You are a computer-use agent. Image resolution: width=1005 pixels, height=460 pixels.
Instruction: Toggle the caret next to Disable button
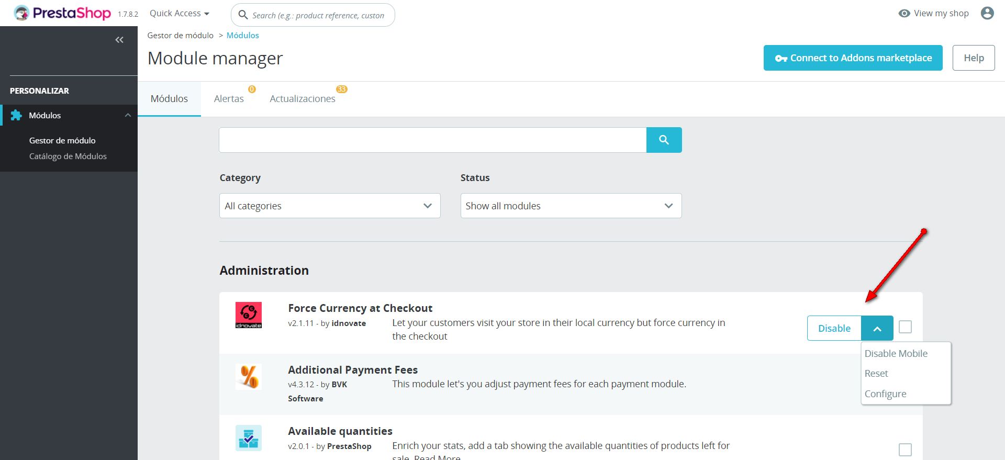[877, 329]
